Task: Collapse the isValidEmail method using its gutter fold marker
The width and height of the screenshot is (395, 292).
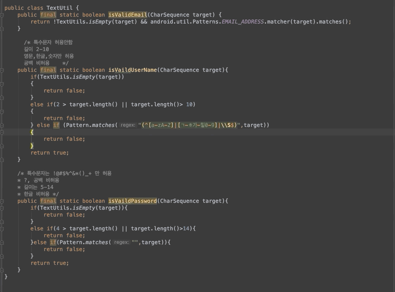Action: click(x=2, y=15)
